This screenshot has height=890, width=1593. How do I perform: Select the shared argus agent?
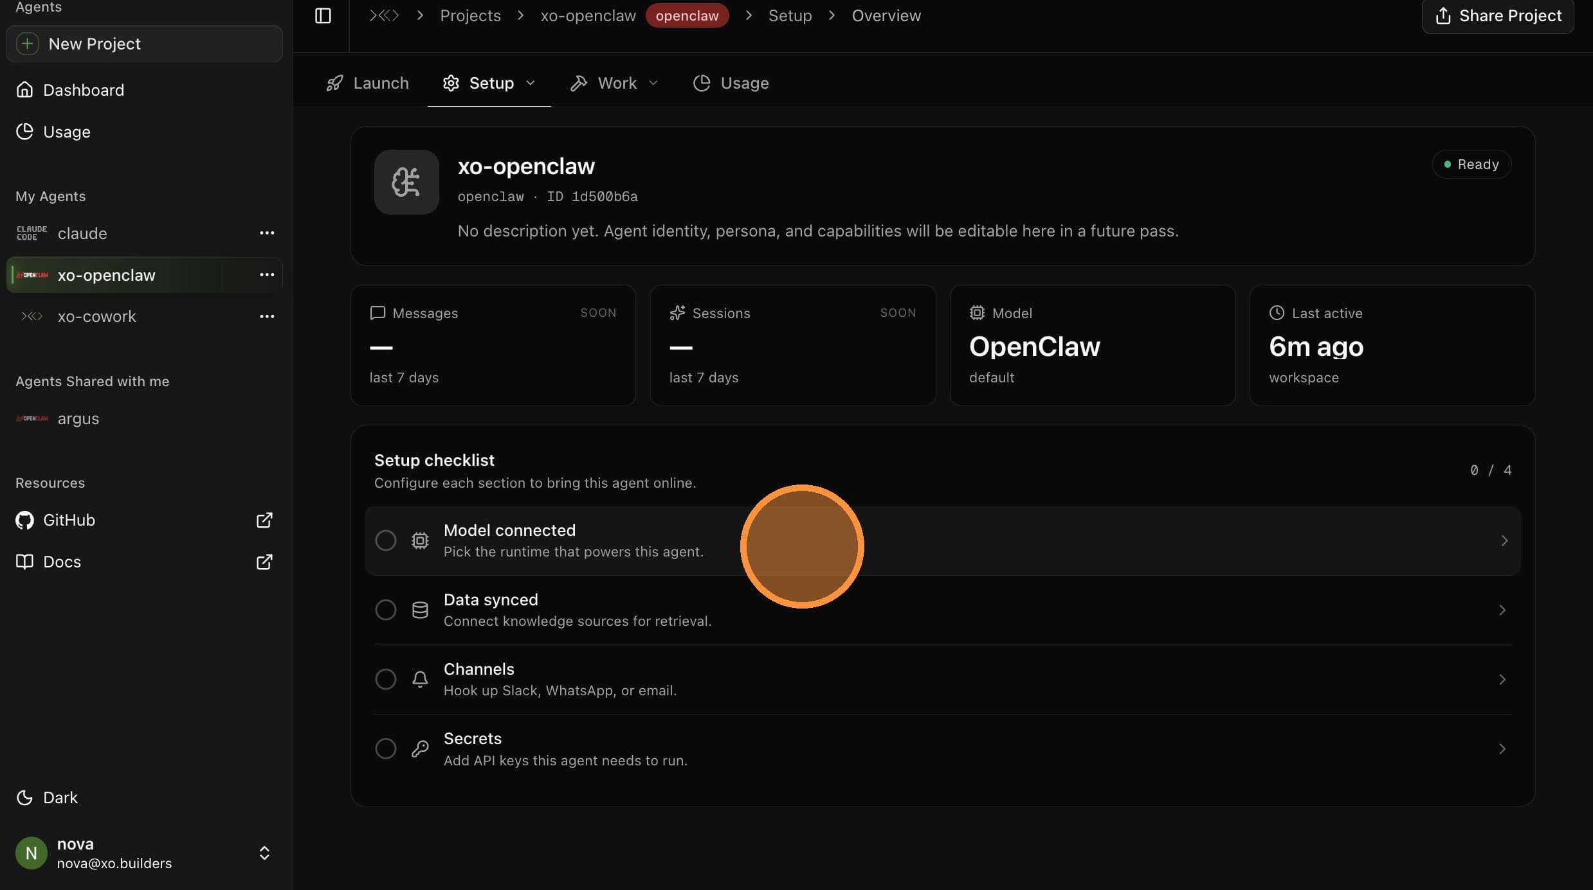tap(144, 418)
